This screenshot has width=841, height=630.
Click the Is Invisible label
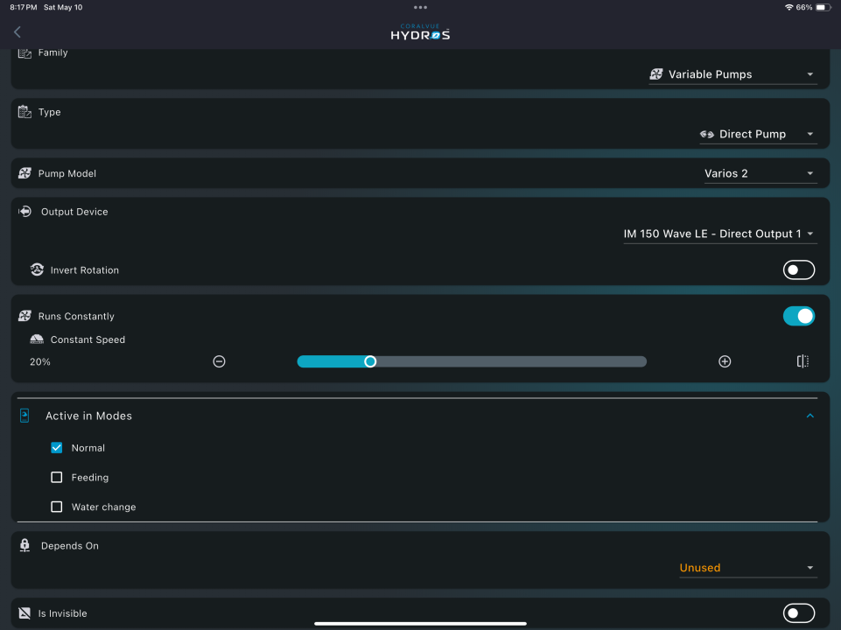[x=62, y=613]
